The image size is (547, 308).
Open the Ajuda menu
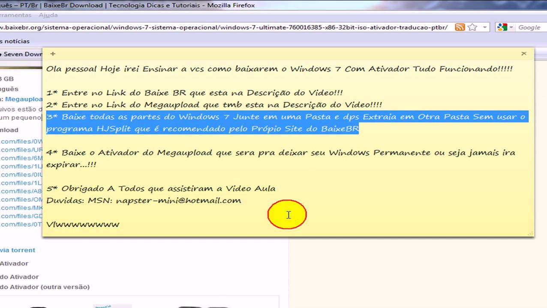[x=48, y=15]
